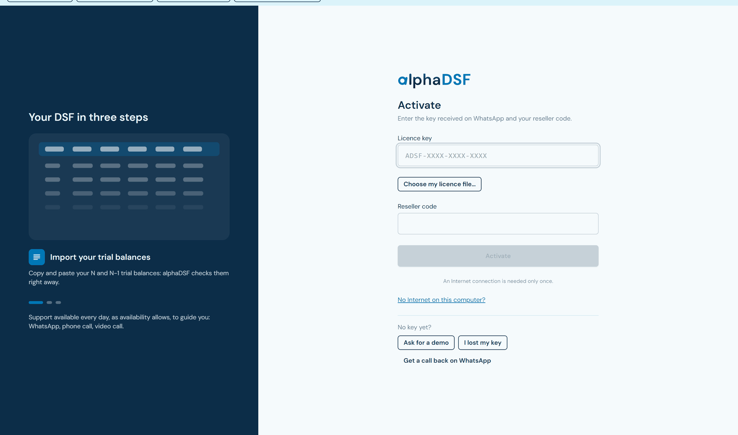The image size is (738, 435).
Task: Focus the Reseller code field
Action: pyautogui.click(x=498, y=223)
